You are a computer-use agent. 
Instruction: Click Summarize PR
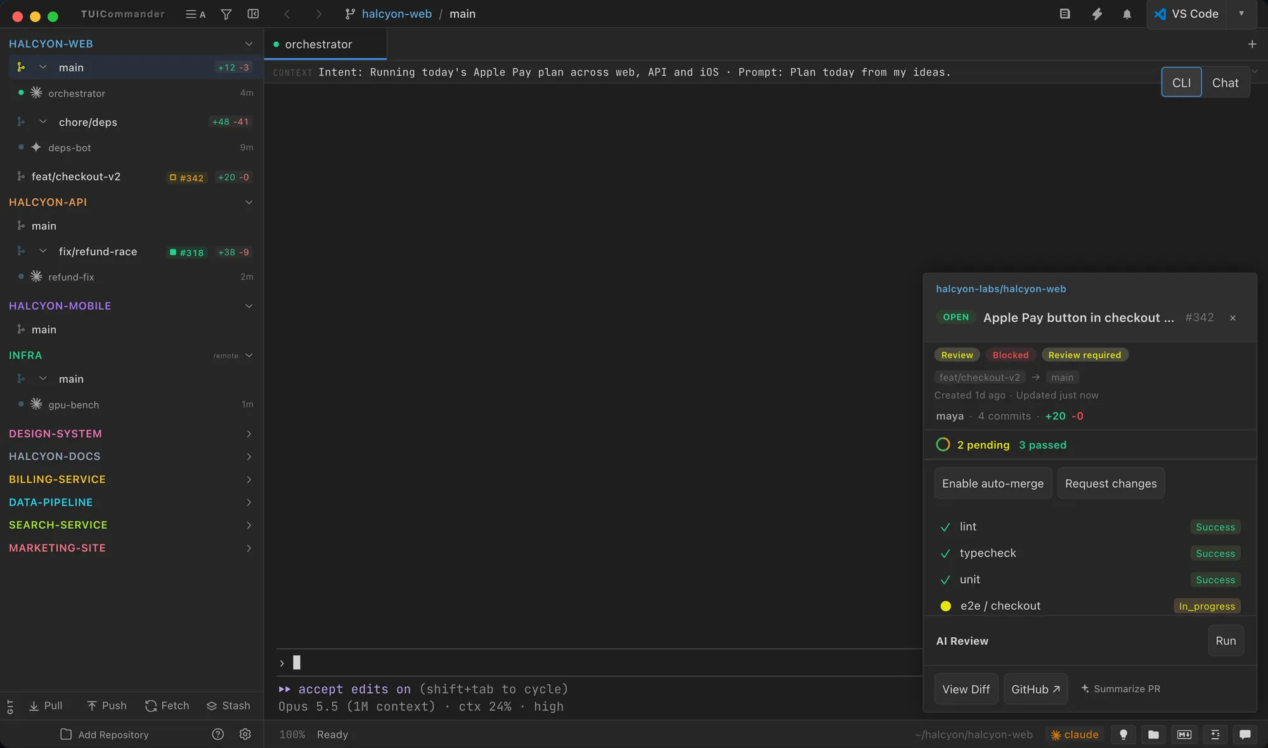(1120, 689)
